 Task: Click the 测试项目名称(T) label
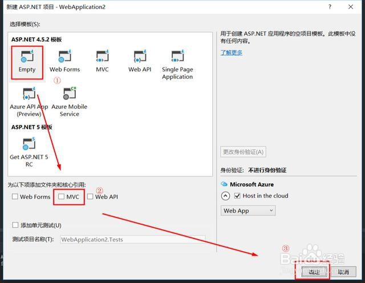point(33,239)
